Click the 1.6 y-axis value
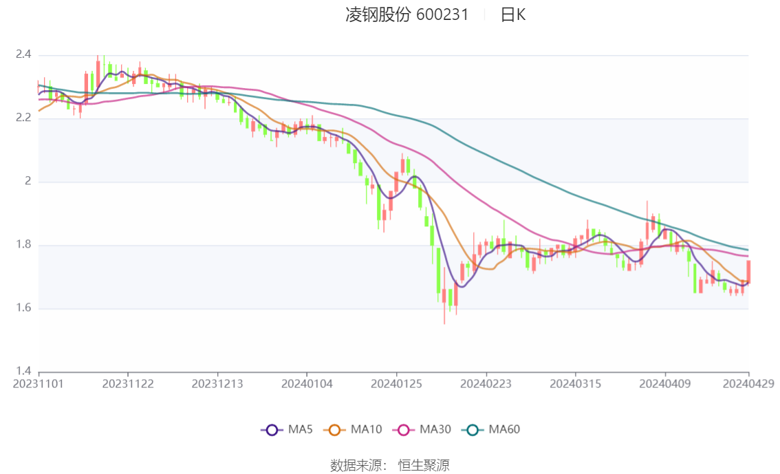This screenshot has height=474, width=780. tap(23, 308)
